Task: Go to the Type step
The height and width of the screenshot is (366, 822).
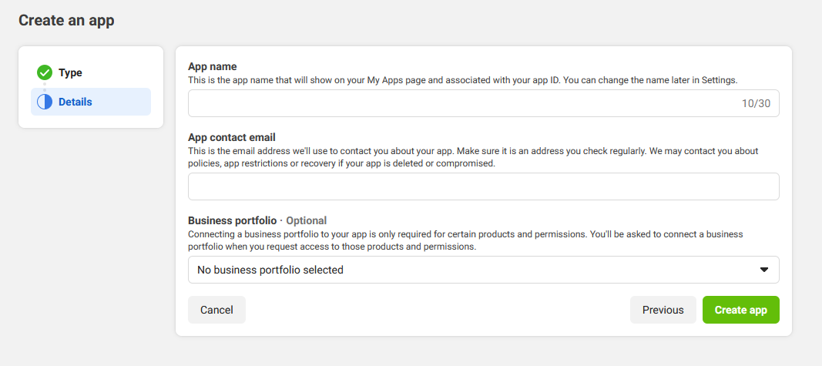Action: (x=70, y=73)
